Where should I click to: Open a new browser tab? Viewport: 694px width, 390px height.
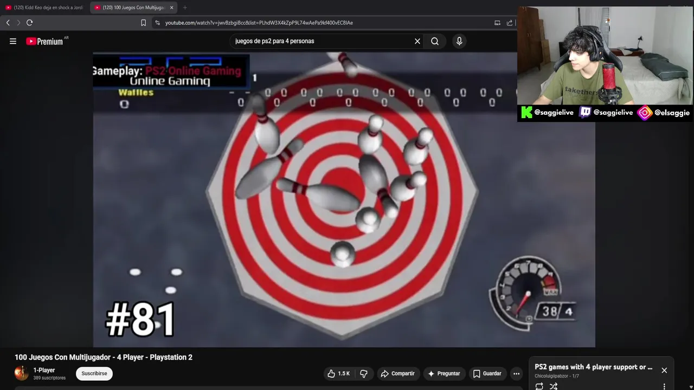point(185,8)
